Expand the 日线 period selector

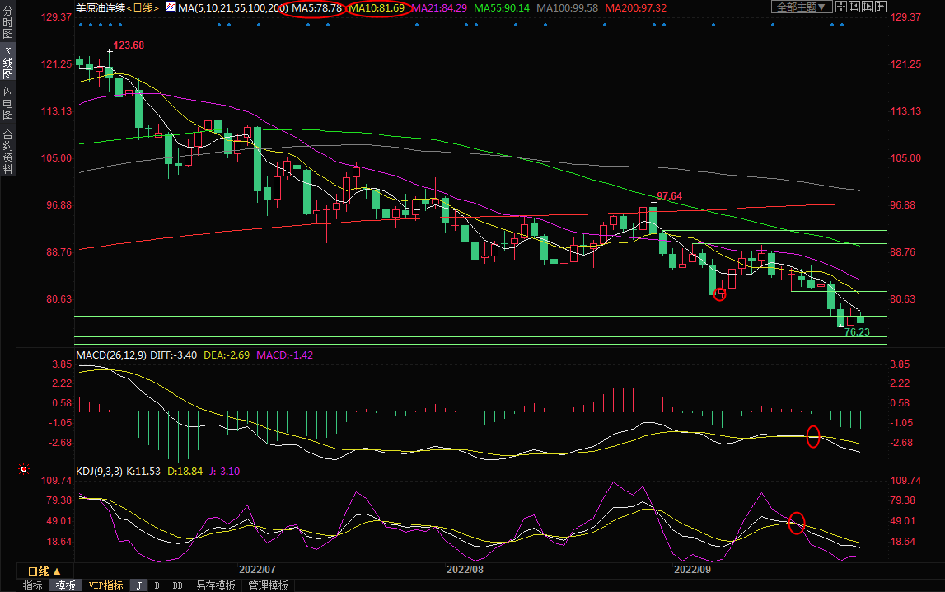43,571
